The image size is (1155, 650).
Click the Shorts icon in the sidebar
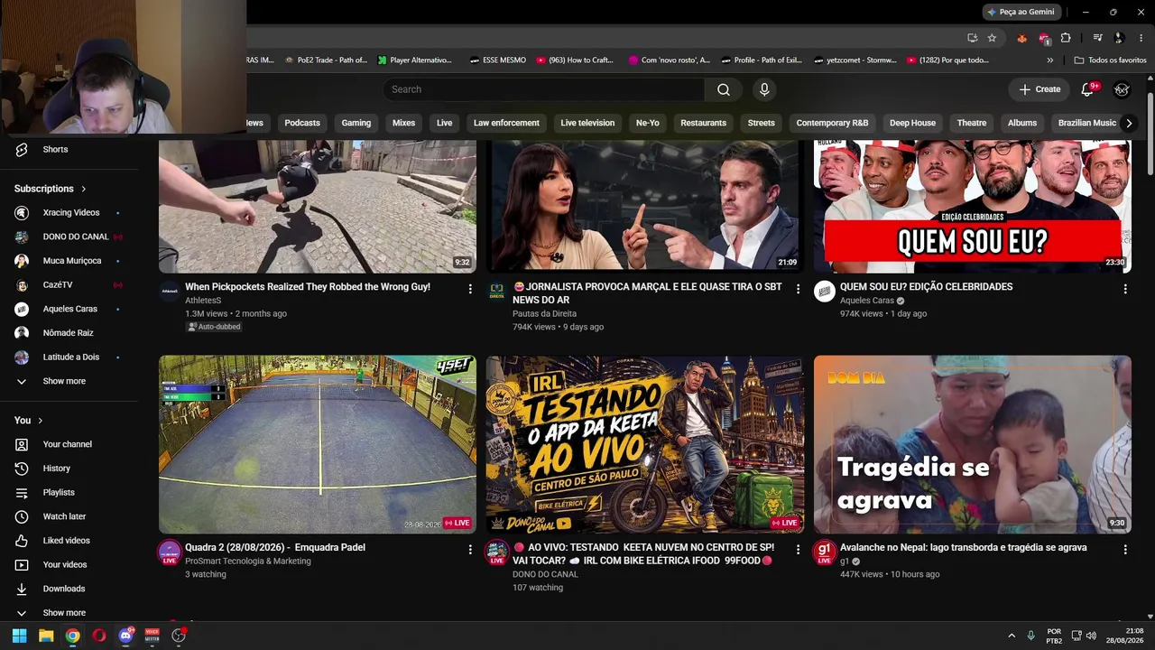(x=22, y=149)
